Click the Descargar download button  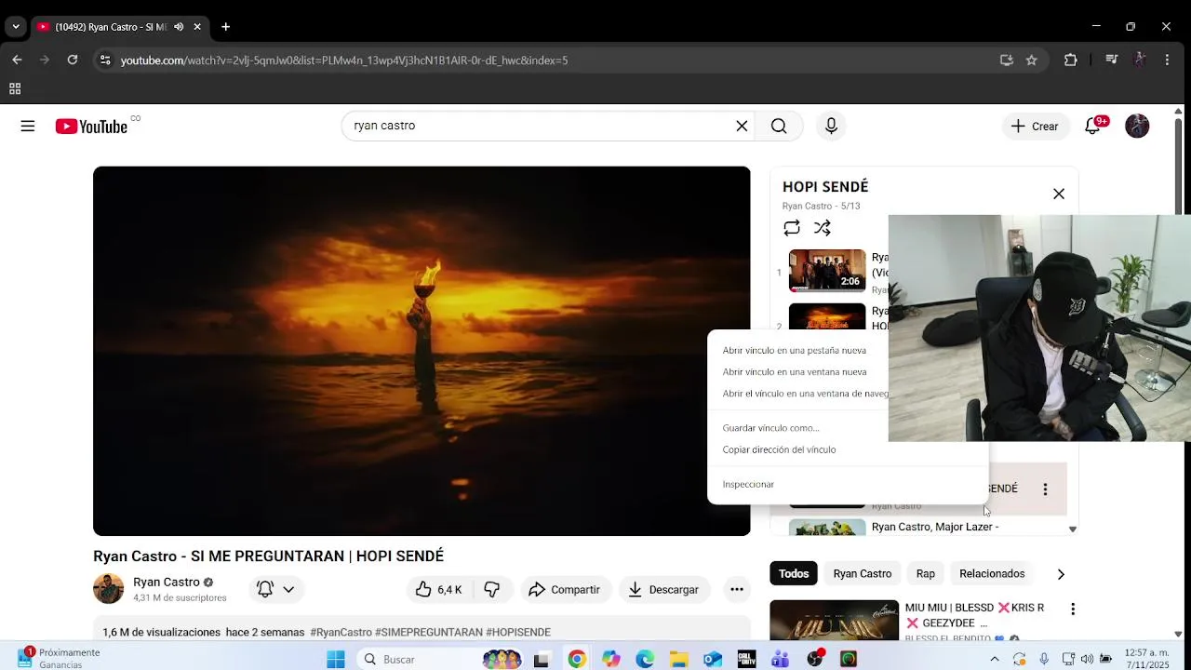coord(664,589)
